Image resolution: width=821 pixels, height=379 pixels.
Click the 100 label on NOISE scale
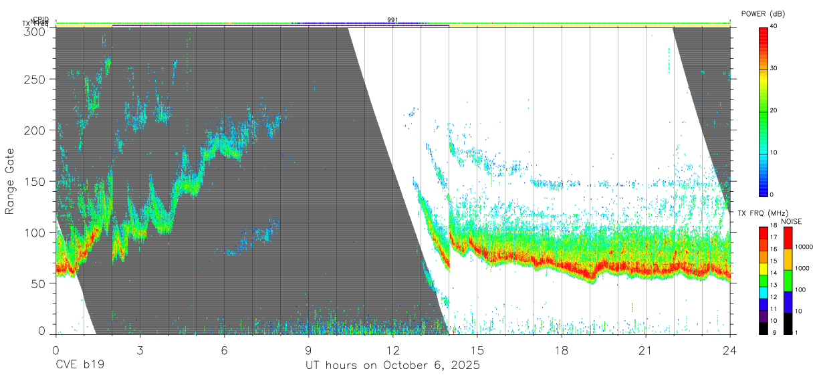[801, 289]
